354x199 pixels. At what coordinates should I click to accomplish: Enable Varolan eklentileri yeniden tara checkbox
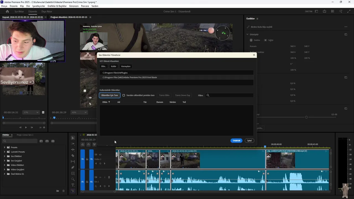[x=124, y=95]
